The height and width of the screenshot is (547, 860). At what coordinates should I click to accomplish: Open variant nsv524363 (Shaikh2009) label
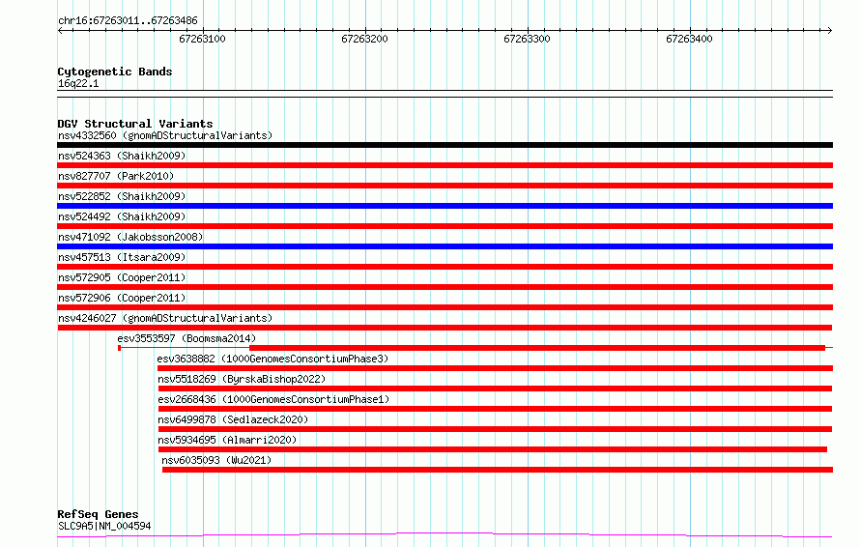[x=122, y=156]
